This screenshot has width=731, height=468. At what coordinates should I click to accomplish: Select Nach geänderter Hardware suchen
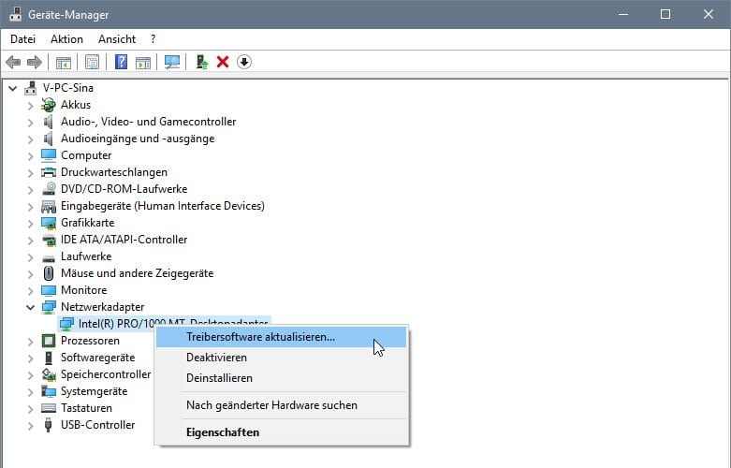pyautogui.click(x=281, y=405)
